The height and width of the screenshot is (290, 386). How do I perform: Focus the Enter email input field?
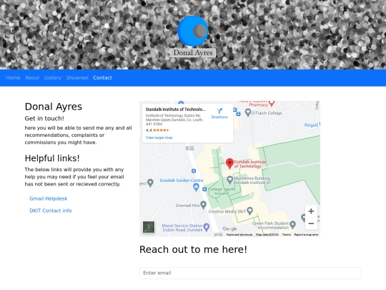point(250,273)
